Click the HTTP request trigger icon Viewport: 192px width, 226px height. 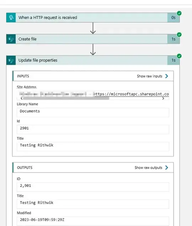coord(11,17)
